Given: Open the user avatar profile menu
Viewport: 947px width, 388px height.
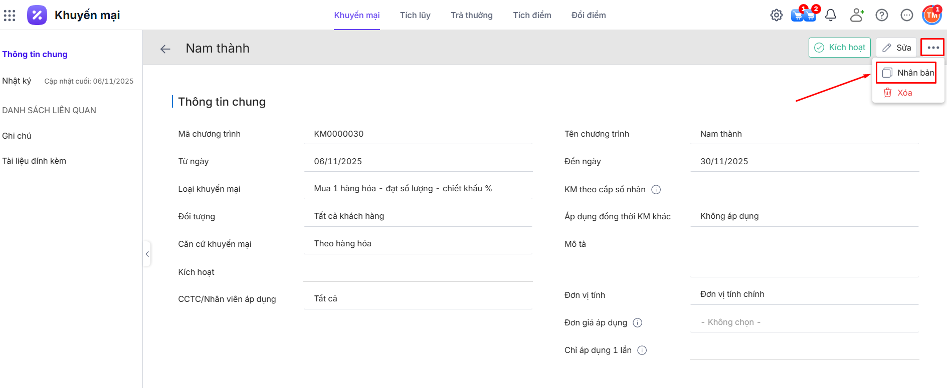Looking at the screenshot, I should 932,15.
